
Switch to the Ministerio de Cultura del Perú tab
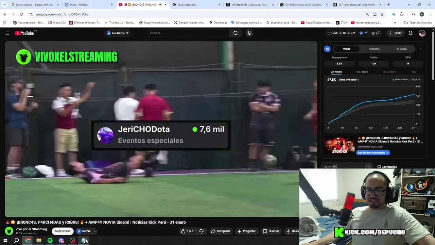point(251,5)
